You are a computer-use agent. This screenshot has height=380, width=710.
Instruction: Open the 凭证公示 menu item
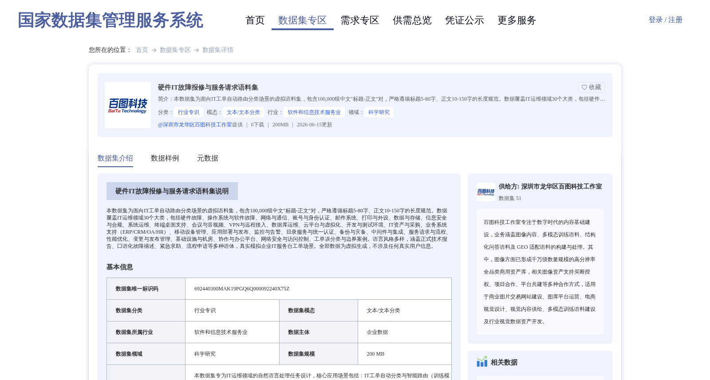tap(465, 20)
